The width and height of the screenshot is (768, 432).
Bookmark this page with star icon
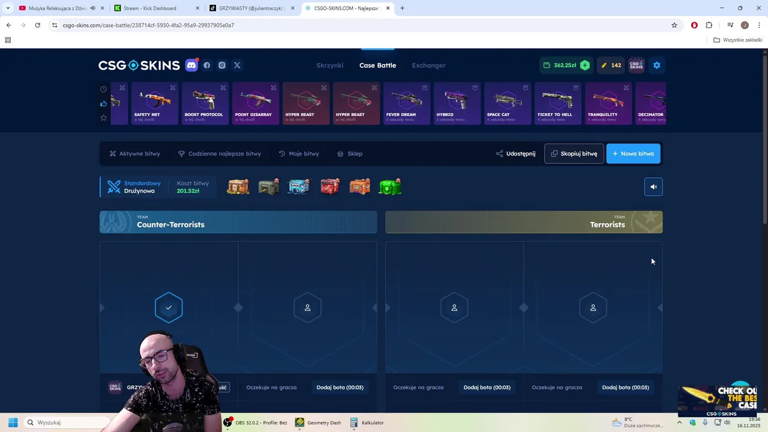coord(674,25)
